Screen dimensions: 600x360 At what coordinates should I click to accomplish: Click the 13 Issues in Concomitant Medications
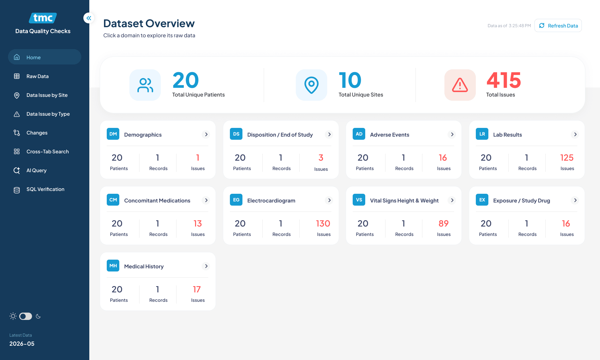(x=197, y=223)
